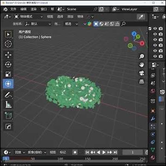166x166 pixels.
Task: Select the Move tool
Action: (8, 55)
